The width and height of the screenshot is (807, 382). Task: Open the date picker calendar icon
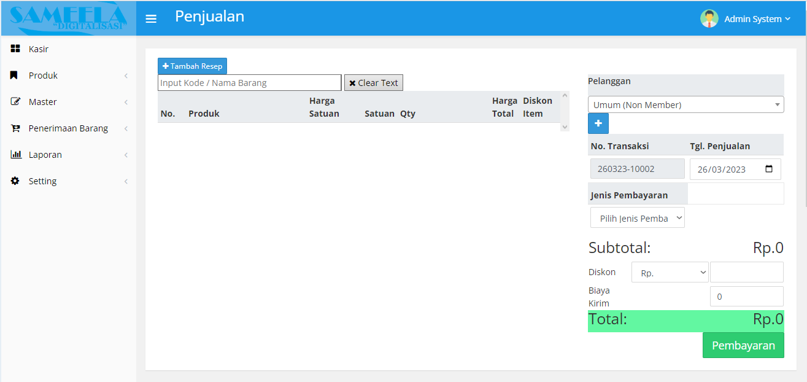coord(769,170)
